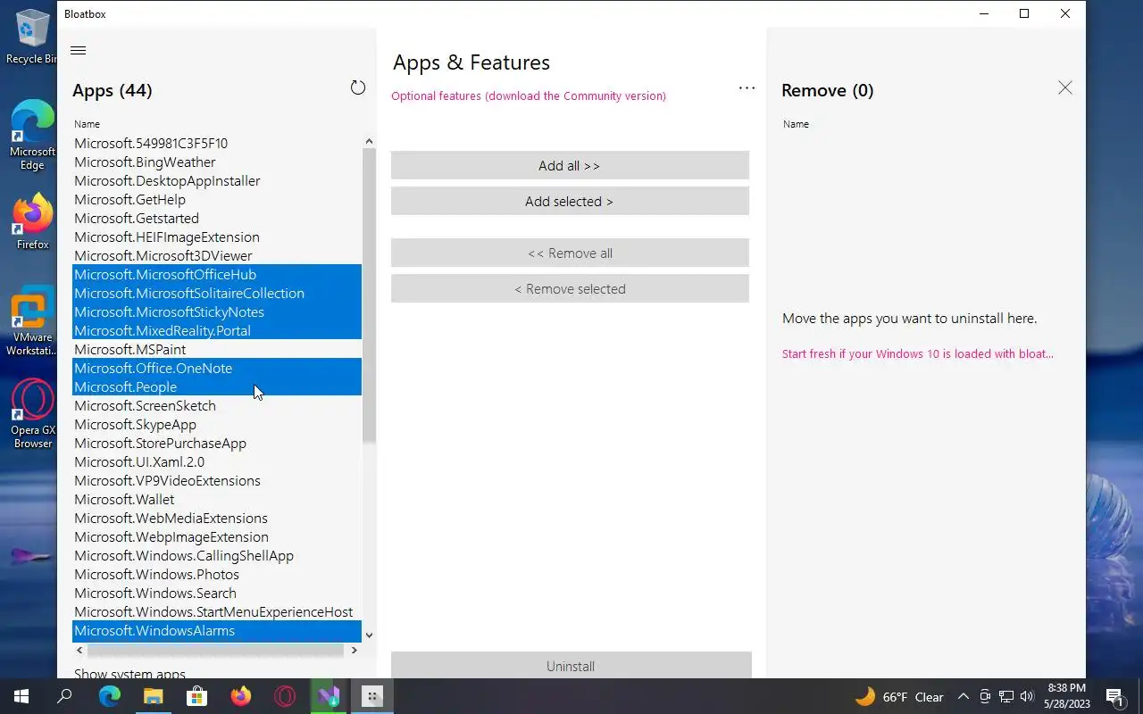Click the Add selected > button
Screen dimensions: 1143x714
click(x=570, y=201)
